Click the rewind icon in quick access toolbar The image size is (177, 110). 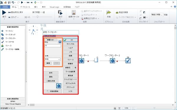tap(28, 2)
